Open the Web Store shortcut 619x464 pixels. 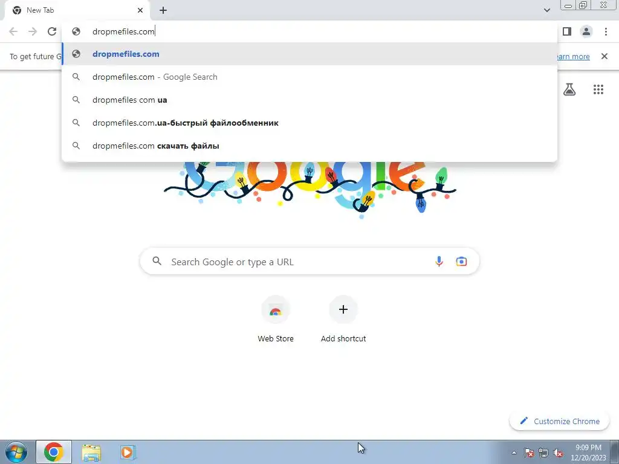[276, 320]
